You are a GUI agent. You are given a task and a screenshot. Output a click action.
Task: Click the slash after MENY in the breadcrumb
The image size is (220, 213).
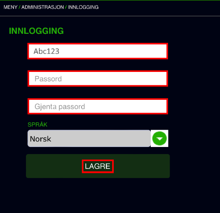19,7
